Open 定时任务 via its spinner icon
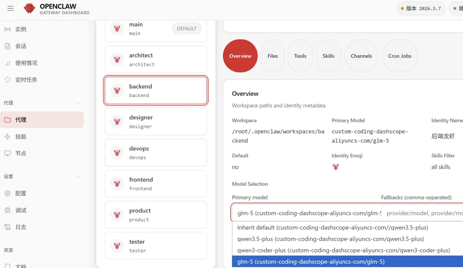463x268 pixels. 7,80
